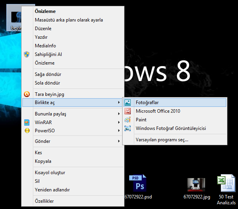Click the 67072922.jpg file name label
This screenshot has height=209, width=238.
(x=197, y=197)
